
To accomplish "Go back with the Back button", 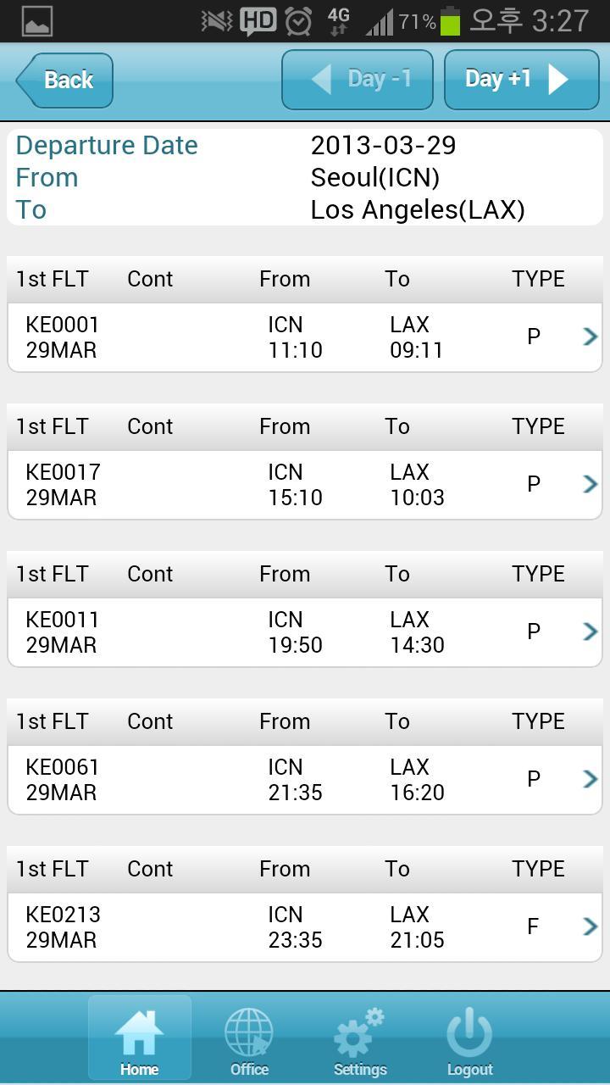I will point(64,81).
